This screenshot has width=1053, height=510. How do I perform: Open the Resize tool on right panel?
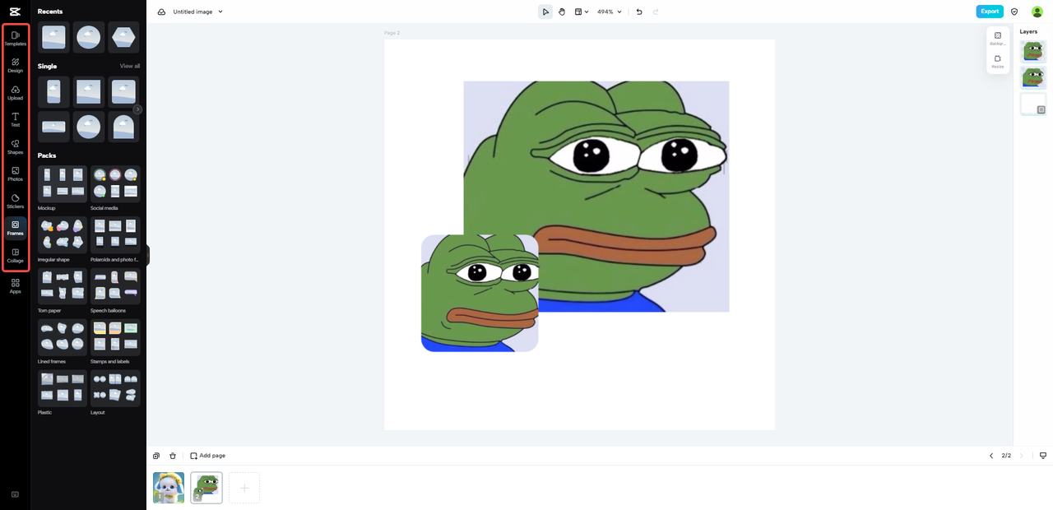998,62
